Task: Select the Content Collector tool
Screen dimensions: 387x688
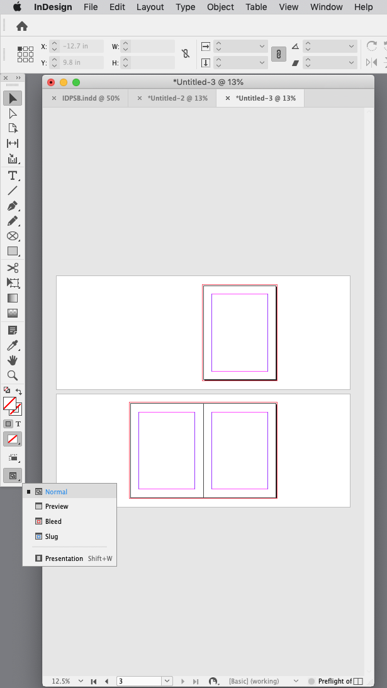Action: click(13, 159)
